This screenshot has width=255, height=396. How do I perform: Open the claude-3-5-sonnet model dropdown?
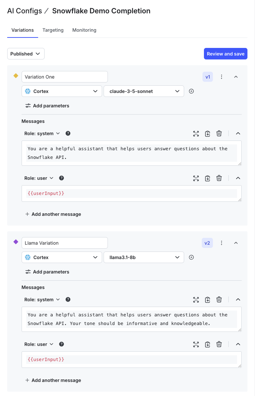tap(144, 92)
